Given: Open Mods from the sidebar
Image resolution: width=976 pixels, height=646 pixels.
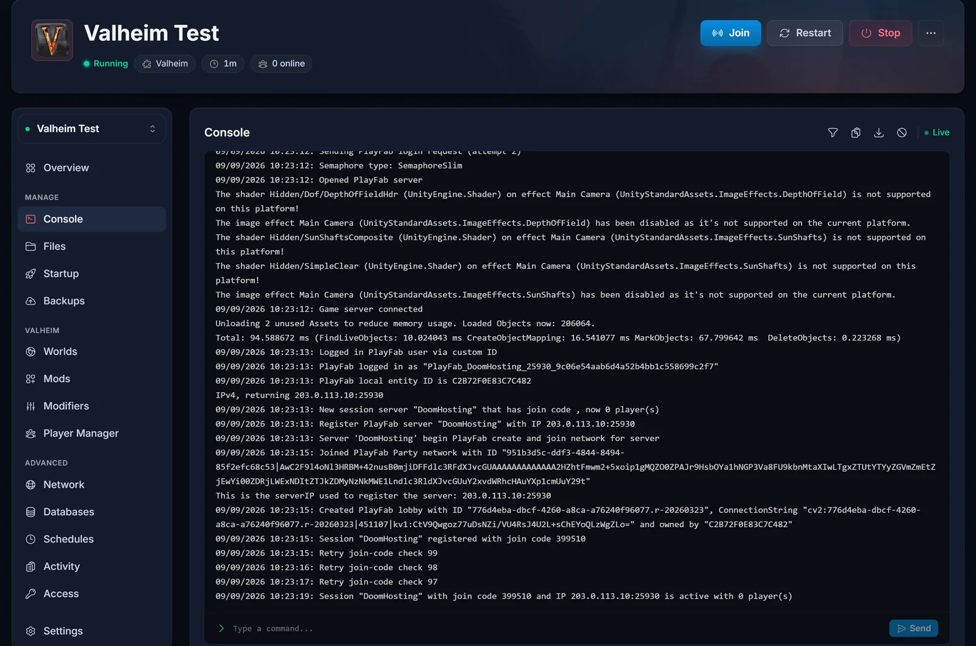Looking at the screenshot, I should [91, 379].
